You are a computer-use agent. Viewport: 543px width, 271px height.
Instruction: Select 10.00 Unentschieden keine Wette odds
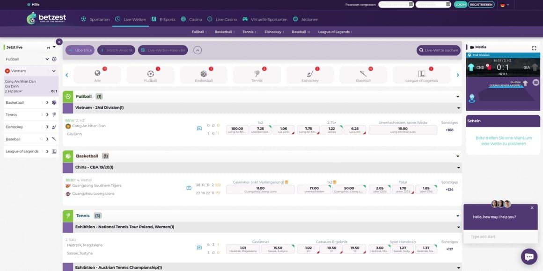[x=403, y=129]
